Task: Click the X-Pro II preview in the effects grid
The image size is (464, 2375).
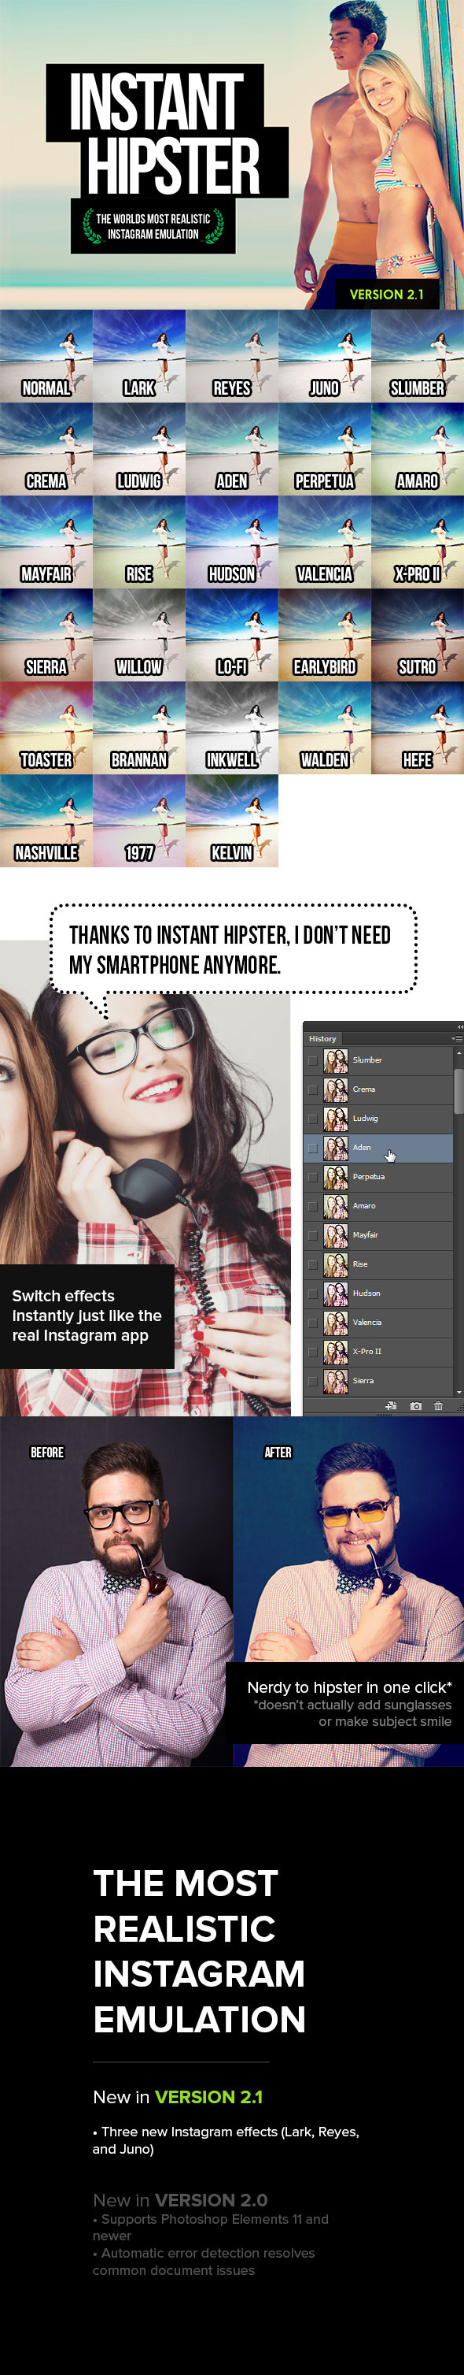Action: point(418,542)
